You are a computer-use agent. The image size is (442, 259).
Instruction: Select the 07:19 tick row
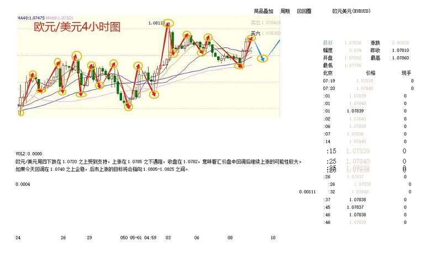tap(368, 80)
